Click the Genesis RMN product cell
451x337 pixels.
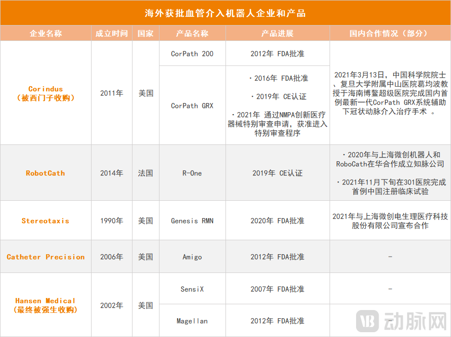click(192, 221)
